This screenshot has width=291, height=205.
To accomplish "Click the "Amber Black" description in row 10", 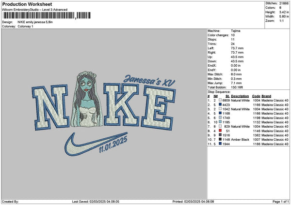I will pyautogui.click(x=240, y=140).
